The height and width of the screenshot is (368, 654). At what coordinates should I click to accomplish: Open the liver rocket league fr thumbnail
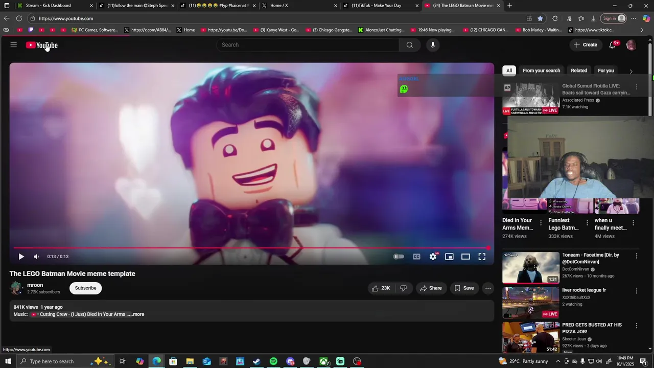pyautogui.click(x=530, y=303)
